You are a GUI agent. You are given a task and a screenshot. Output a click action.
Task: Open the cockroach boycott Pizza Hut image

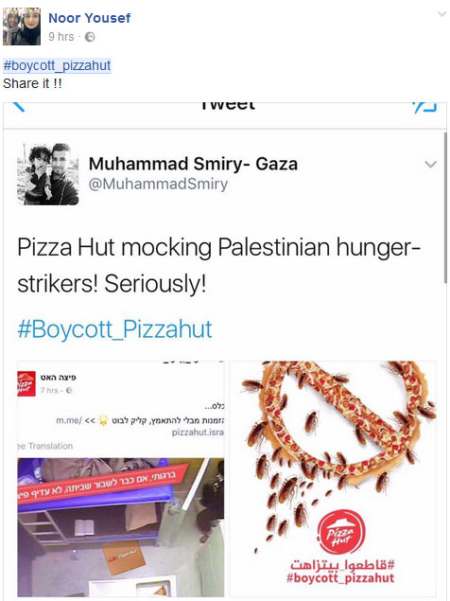pyautogui.click(x=333, y=479)
